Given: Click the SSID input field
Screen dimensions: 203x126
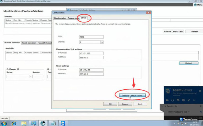Looking at the screenshot, I should click(x=91, y=37).
